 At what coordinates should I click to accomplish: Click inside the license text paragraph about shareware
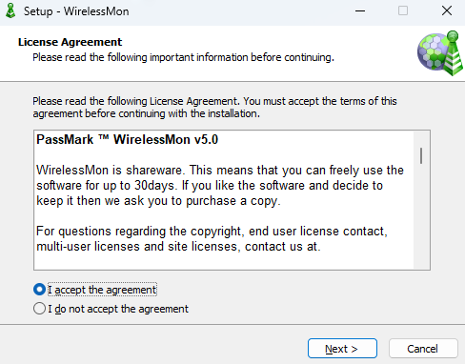[x=220, y=185]
